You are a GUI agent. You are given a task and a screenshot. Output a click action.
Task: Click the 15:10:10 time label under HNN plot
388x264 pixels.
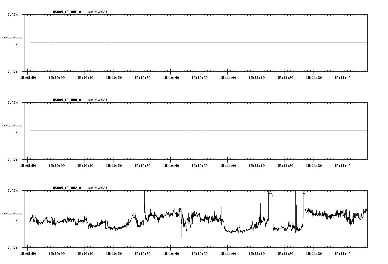click(x=85, y=165)
